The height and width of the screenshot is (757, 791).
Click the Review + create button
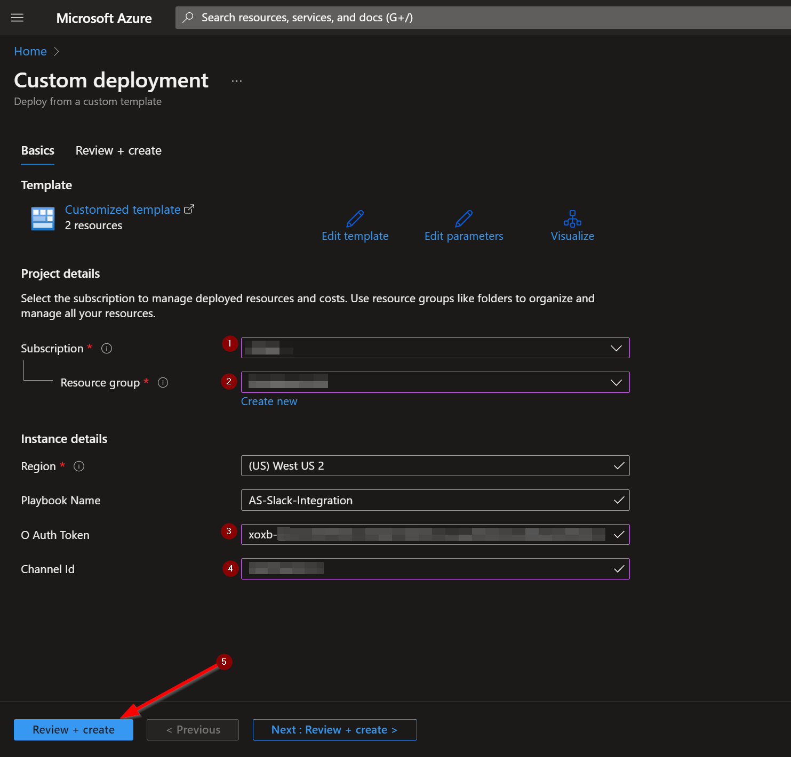click(x=74, y=730)
